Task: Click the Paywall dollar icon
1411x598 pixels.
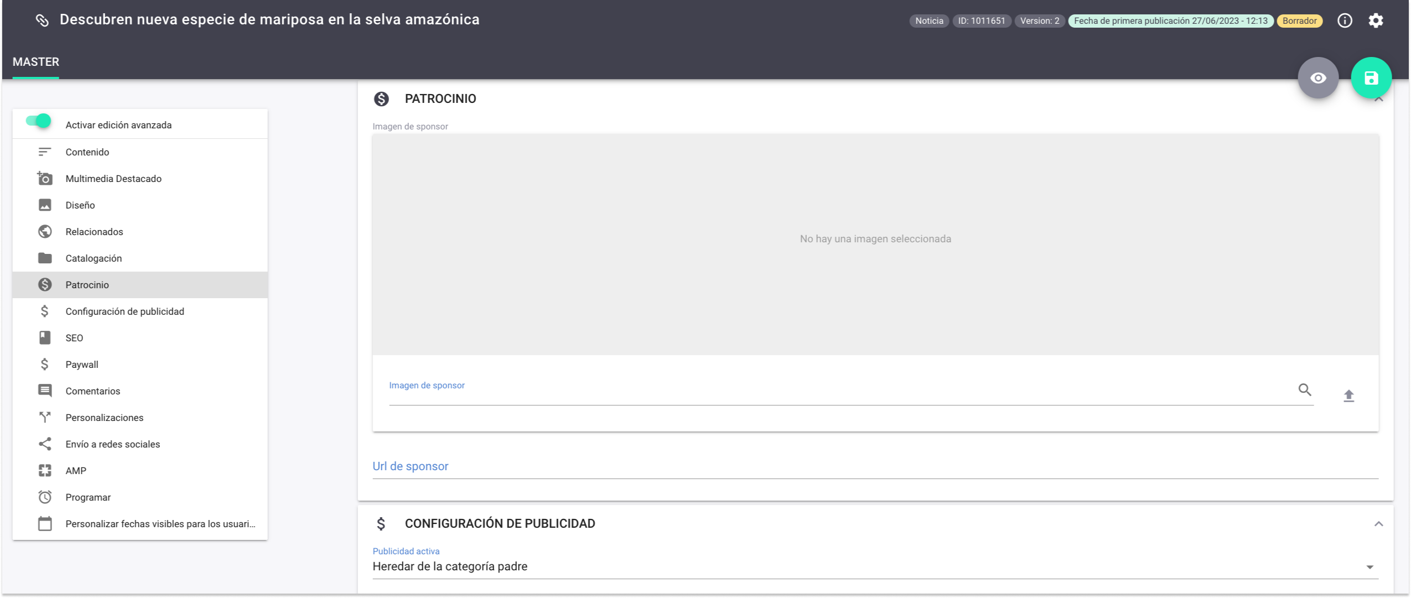Action: 45,364
